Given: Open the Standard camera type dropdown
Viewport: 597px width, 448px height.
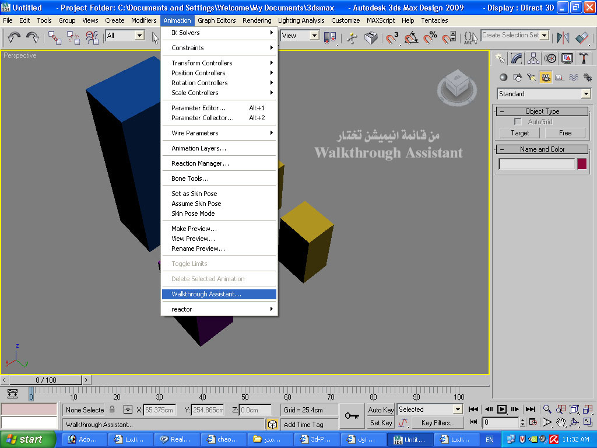Looking at the screenshot, I should coord(586,94).
